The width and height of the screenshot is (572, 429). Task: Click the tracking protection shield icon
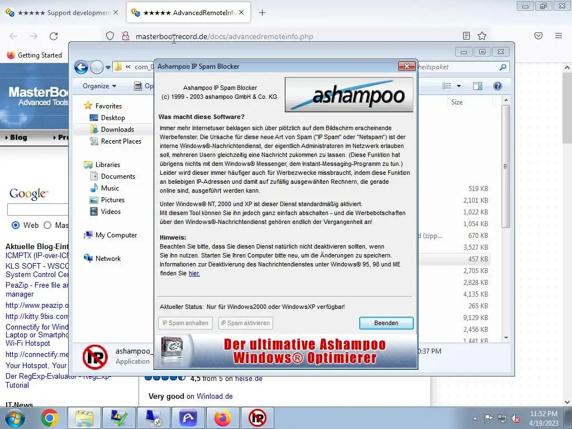point(110,36)
